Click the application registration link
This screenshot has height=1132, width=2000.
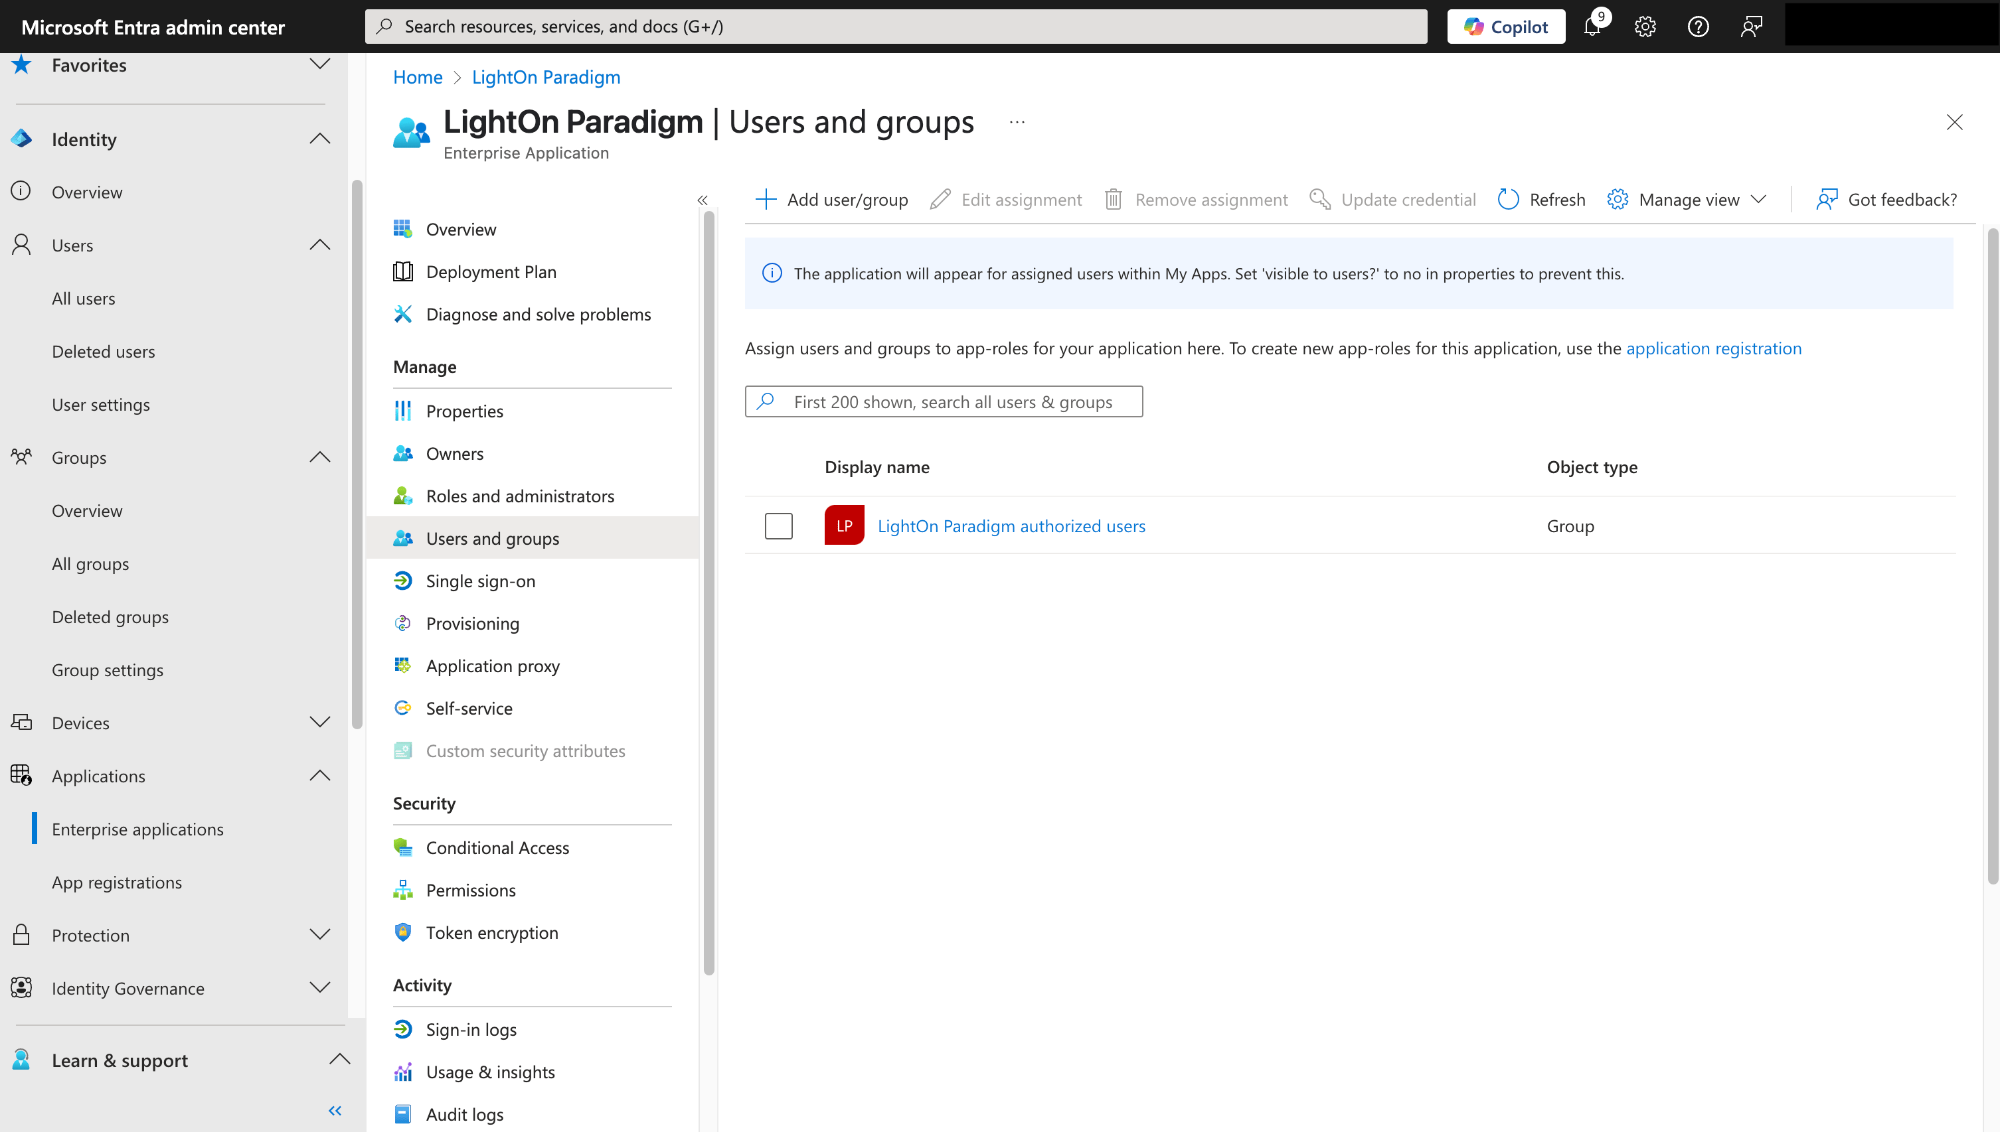pos(1714,348)
